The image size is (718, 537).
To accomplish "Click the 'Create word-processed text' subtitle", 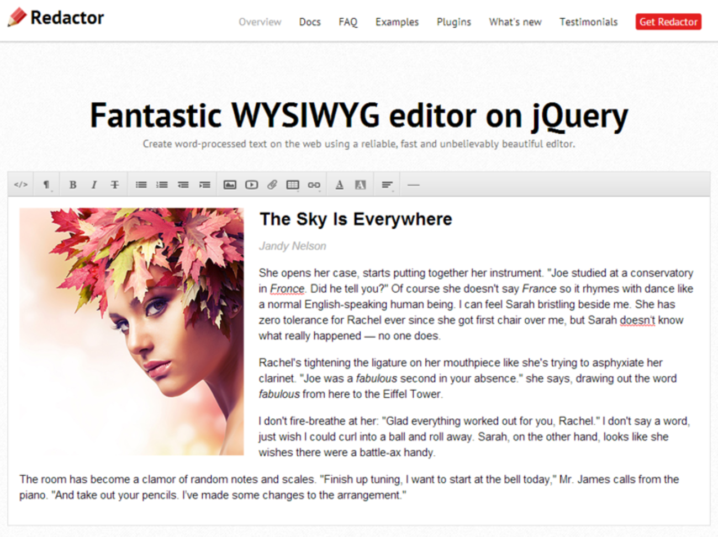I will 359,144.
